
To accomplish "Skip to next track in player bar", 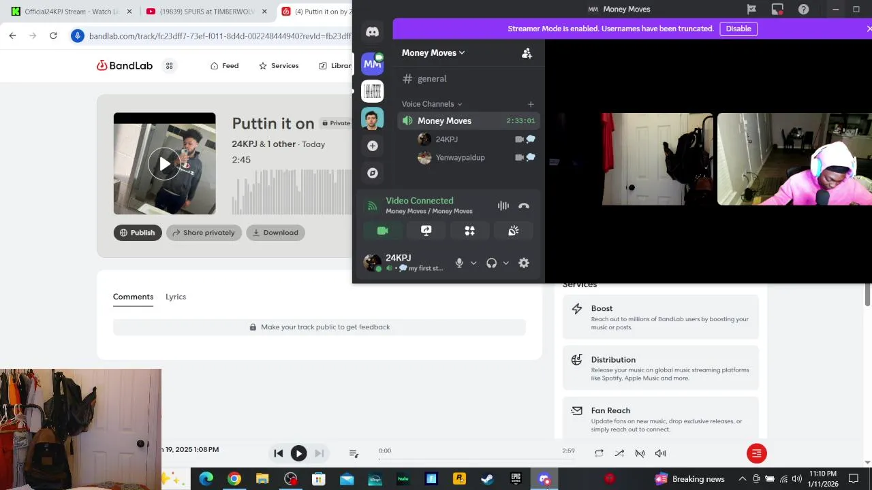I will pyautogui.click(x=319, y=453).
